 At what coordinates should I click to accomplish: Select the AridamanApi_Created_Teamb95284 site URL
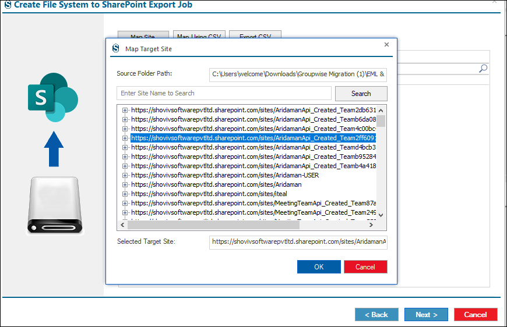[x=254, y=157]
